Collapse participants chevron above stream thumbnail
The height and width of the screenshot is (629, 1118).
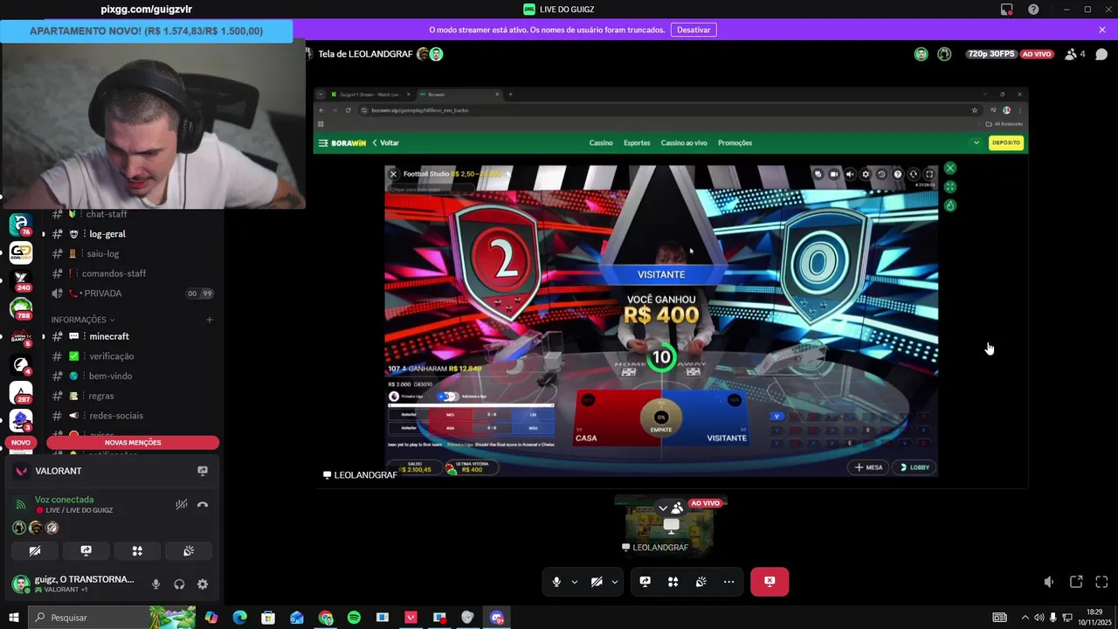pyautogui.click(x=663, y=508)
